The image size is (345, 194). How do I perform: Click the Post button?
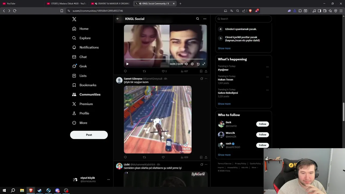[x=89, y=135]
